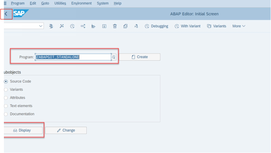Click the SAP logo

click(21, 13)
